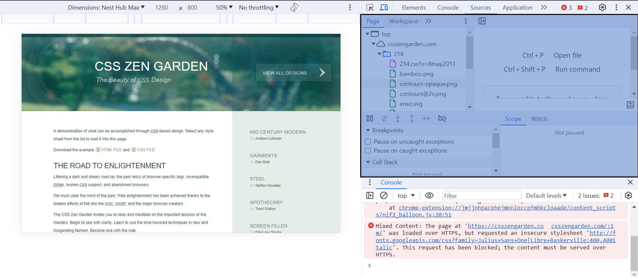Open the Sources navigator more options

[466, 21]
